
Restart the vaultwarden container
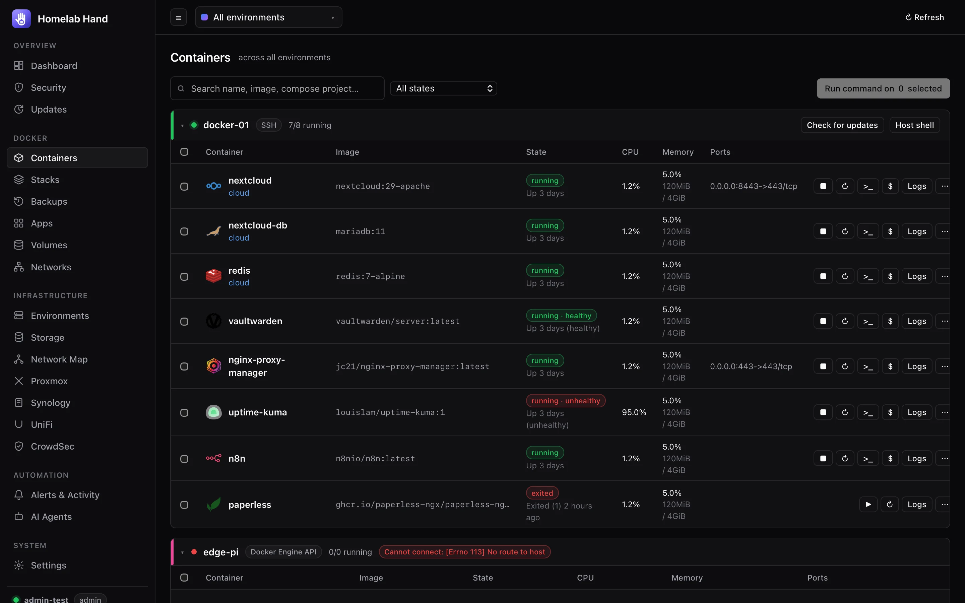pyautogui.click(x=845, y=322)
